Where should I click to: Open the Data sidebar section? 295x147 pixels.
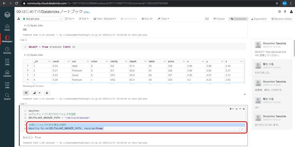7,62
